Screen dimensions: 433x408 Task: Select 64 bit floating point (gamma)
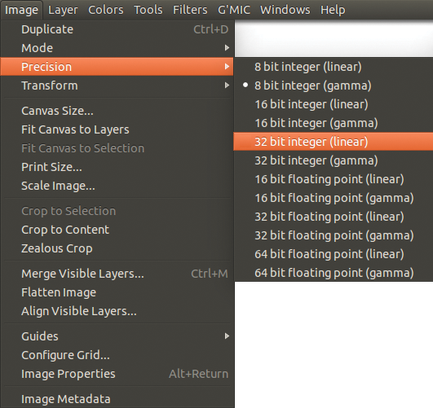(x=334, y=273)
